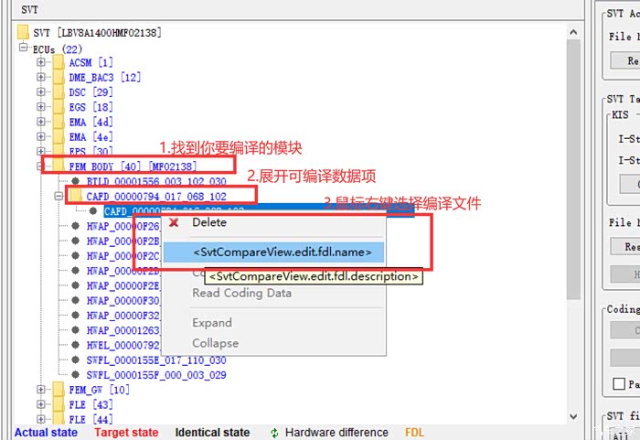This screenshot has height=440, width=640.
Task: Click the HWEL_00000792 bullet icon
Action: coord(76,345)
